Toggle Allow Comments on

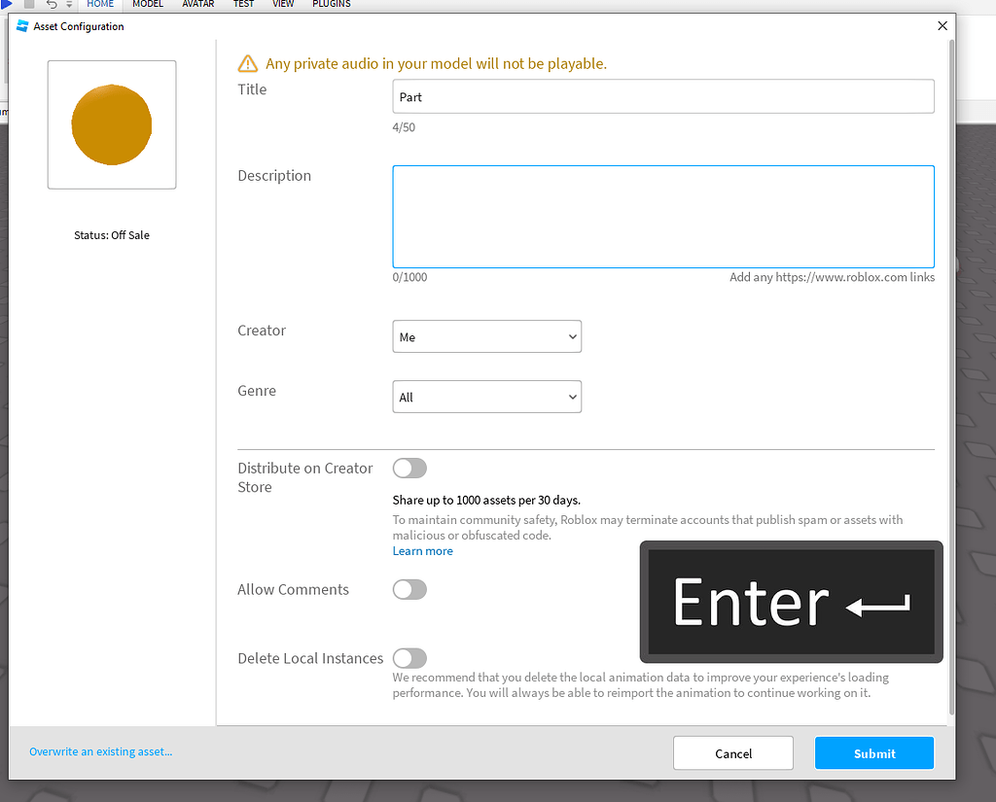pos(409,589)
